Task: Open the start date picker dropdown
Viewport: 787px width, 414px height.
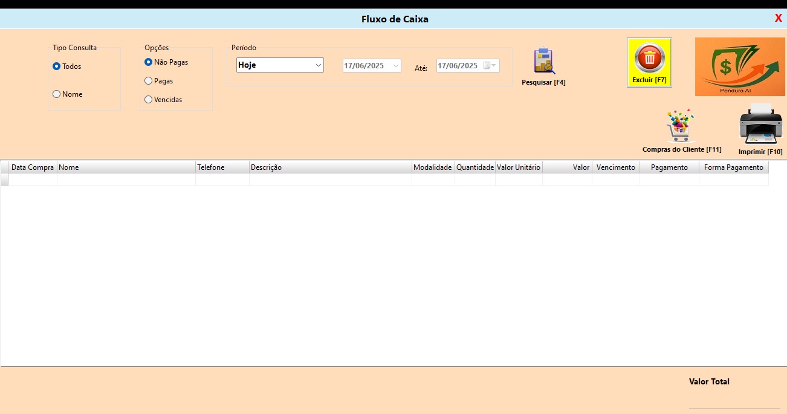Action: coord(396,66)
